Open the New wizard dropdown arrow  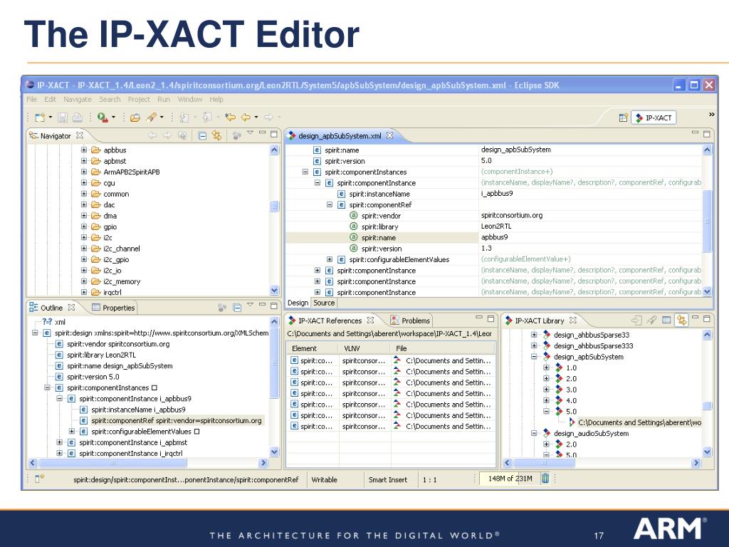click(51, 118)
